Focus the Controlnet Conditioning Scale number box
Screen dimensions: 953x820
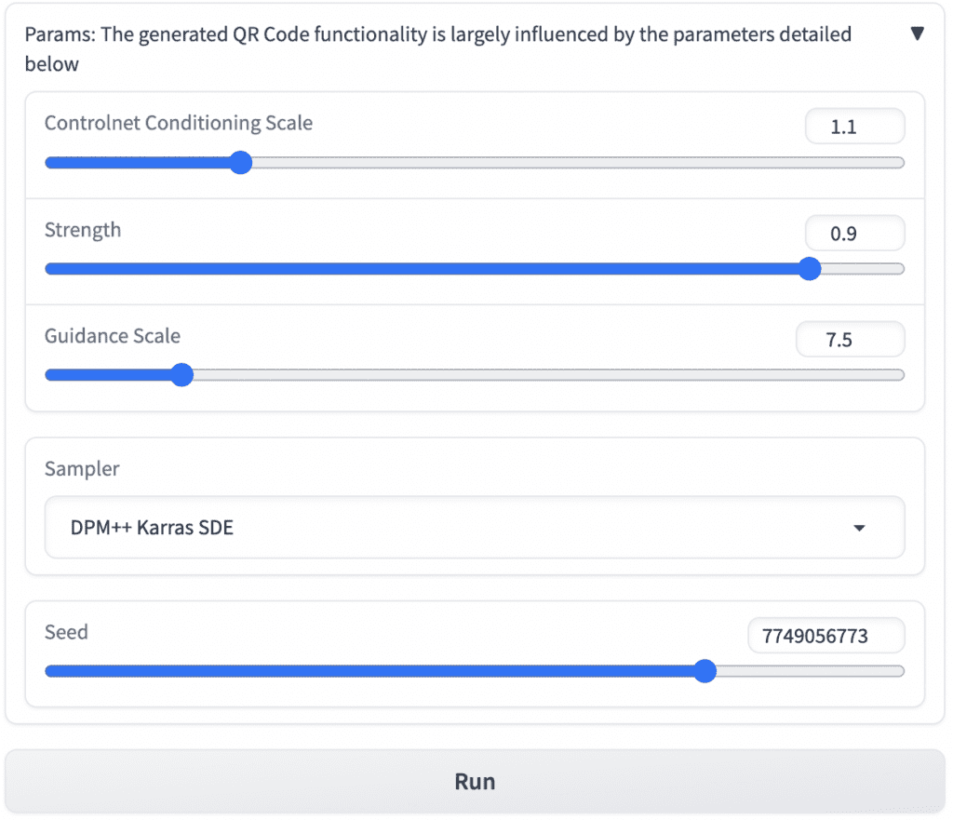[x=854, y=127]
